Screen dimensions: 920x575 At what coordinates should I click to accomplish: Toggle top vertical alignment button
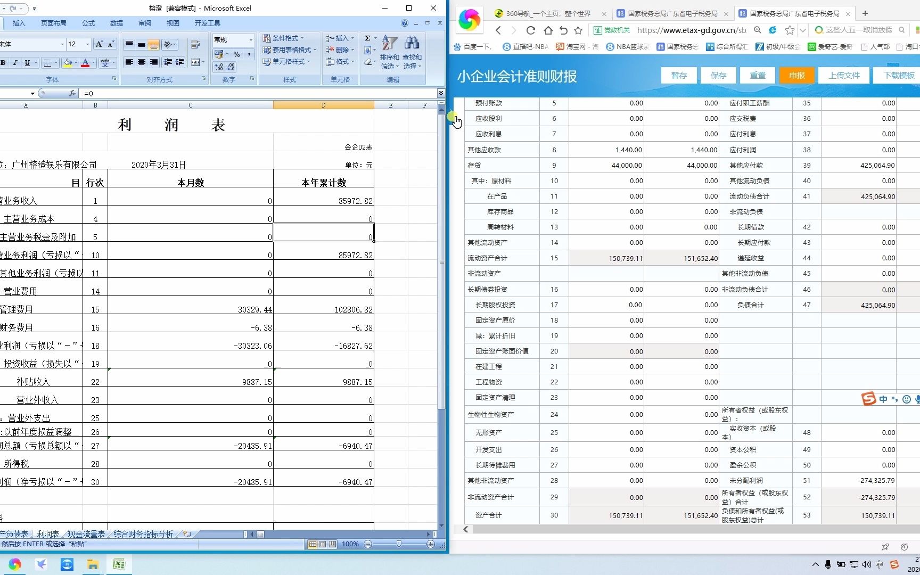coord(129,45)
